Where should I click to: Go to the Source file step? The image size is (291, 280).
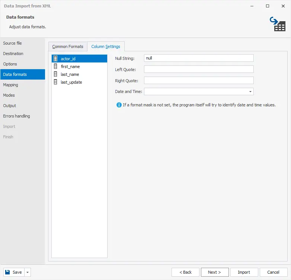pos(12,43)
